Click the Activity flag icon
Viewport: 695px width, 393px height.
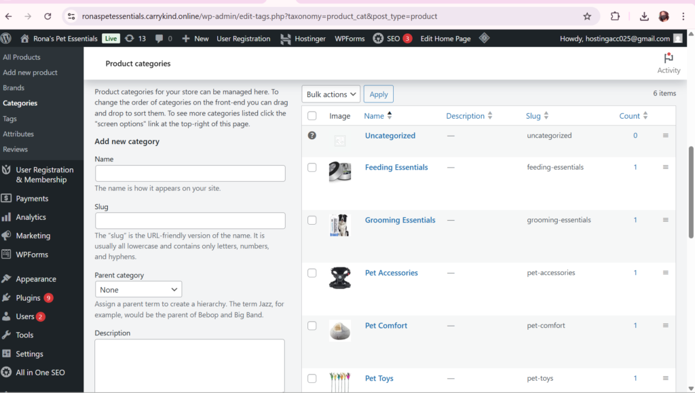(x=669, y=59)
